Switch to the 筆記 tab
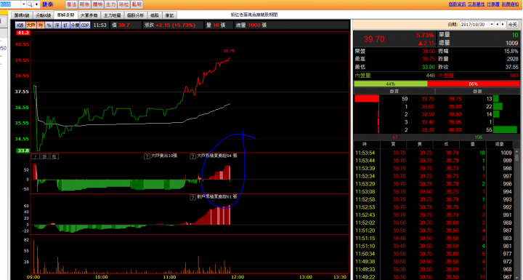523x280 pixels. pos(169,15)
